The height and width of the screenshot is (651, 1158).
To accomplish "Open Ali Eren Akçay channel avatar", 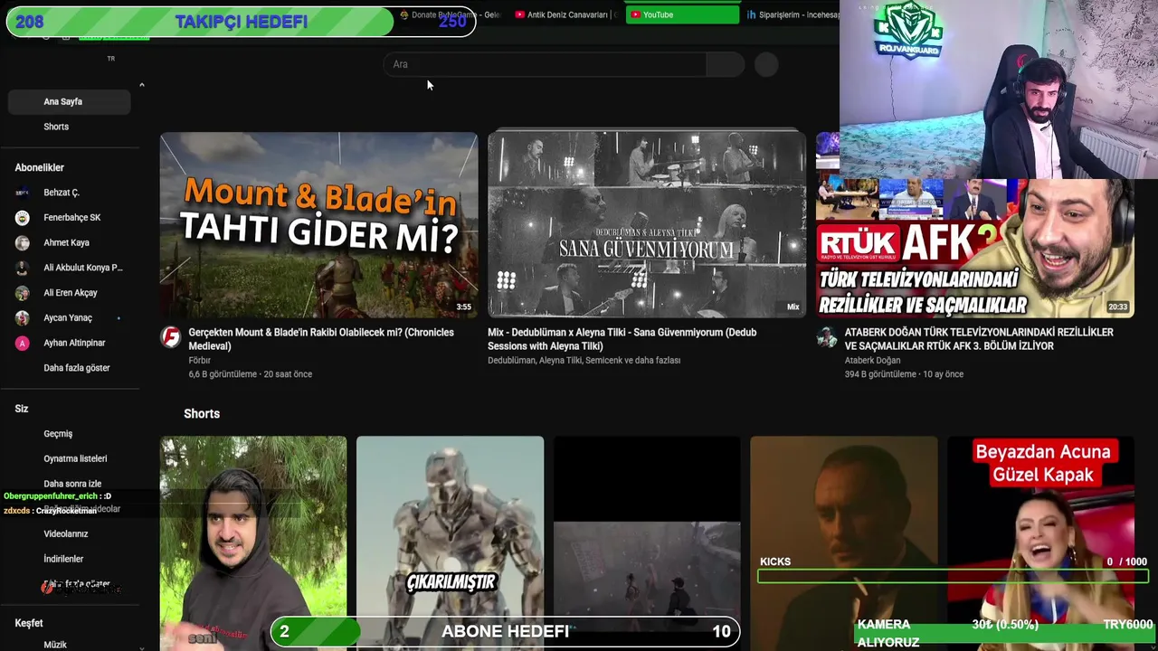I will tap(23, 293).
